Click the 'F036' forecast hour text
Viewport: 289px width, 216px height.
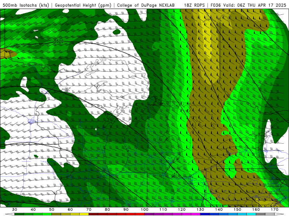click(216, 5)
